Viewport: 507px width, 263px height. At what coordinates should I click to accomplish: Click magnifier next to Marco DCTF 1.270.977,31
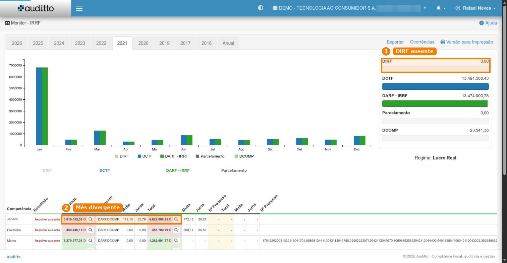[x=90, y=241]
